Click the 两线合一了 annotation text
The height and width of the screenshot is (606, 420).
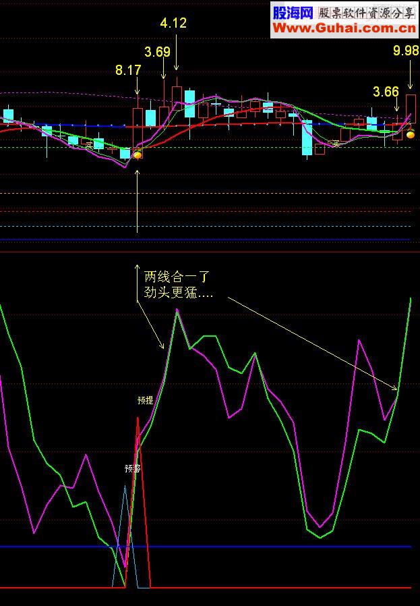[177, 277]
